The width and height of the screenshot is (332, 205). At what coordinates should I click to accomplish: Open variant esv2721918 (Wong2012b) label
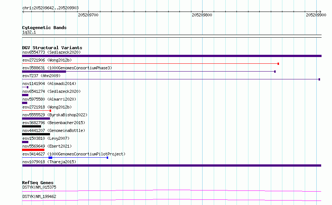tap(47, 107)
